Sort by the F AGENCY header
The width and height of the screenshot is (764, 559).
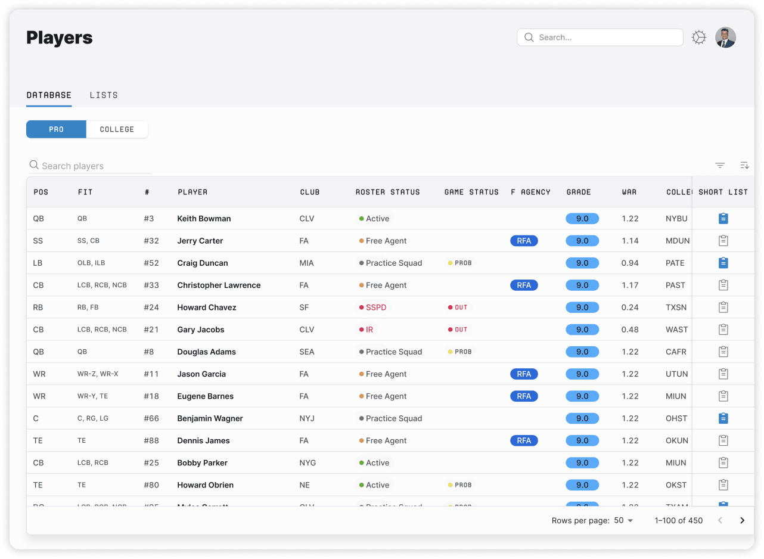pos(531,192)
